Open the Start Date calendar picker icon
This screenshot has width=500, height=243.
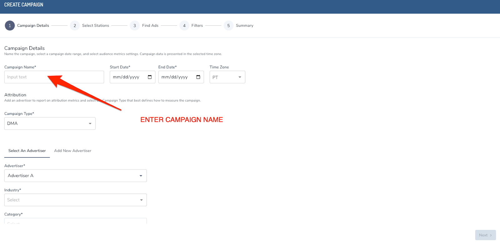150,77
